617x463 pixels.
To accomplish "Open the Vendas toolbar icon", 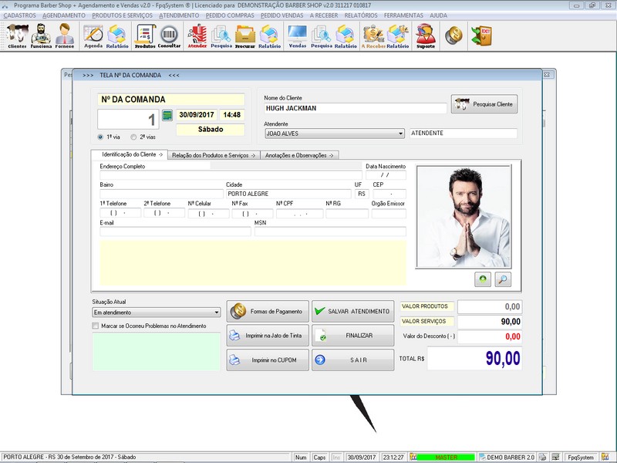I will click(x=297, y=35).
